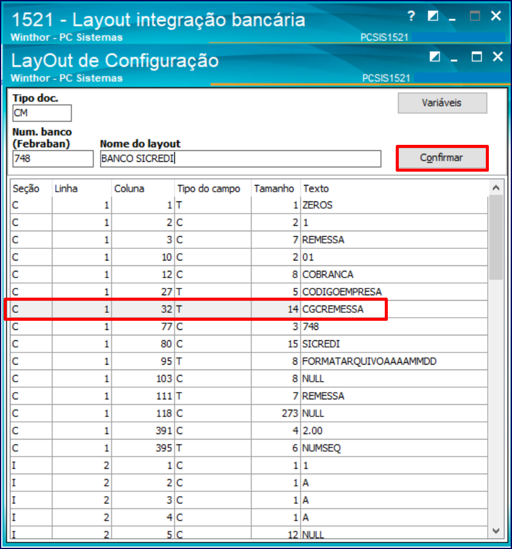Close the 1521 Layout integração bancária window
512x549 pixels.
click(x=496, y=16)
